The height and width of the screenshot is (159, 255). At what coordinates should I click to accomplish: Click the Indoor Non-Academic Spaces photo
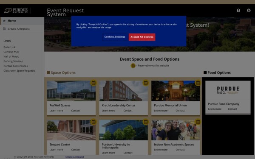(x=176, y=130)
